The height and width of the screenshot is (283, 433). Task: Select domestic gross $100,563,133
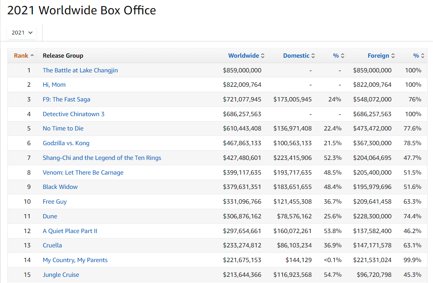click(x=293, y=143)
